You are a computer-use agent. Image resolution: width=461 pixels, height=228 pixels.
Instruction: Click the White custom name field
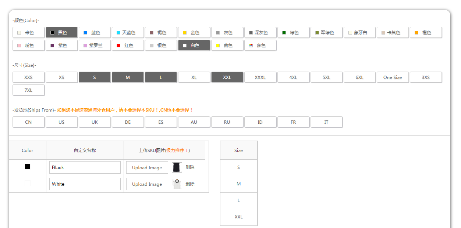pyautogui.click(x=85, y=184)
